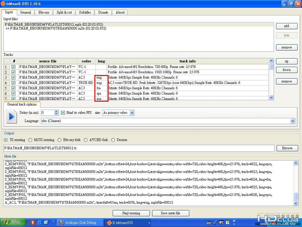The height and width of the screenshot is (227, 302).
Task: Switch to the General tab
Action: (x=25, y=12)
